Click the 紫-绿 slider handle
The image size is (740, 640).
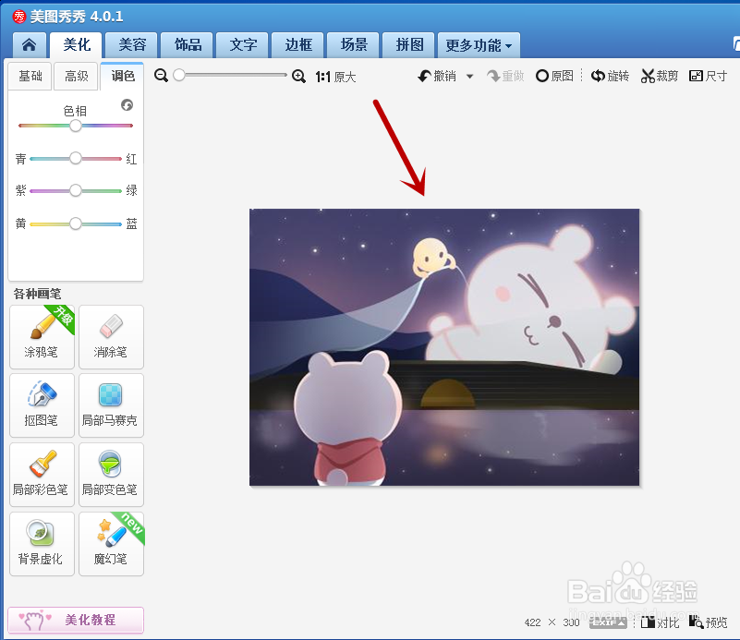pyautogui.click(x=76, y=190)
